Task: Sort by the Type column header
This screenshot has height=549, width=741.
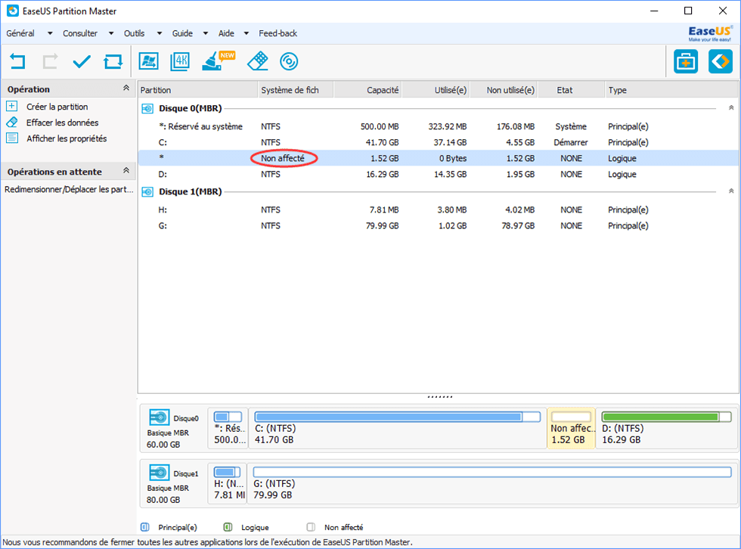Action: pos(671,90)
